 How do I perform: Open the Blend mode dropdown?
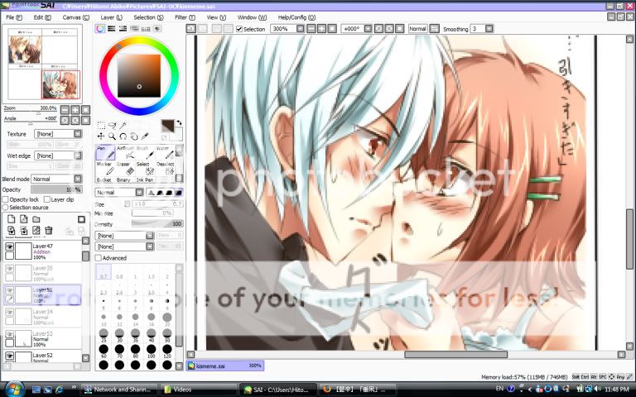[57, 179]
